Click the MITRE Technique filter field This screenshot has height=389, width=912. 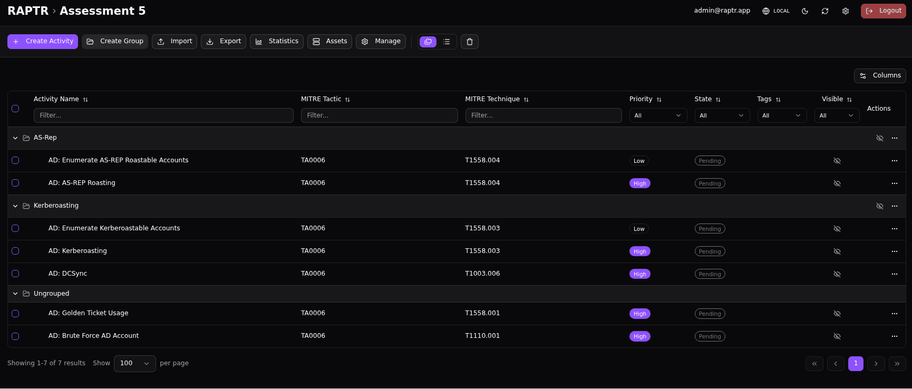tap(543, 115)
